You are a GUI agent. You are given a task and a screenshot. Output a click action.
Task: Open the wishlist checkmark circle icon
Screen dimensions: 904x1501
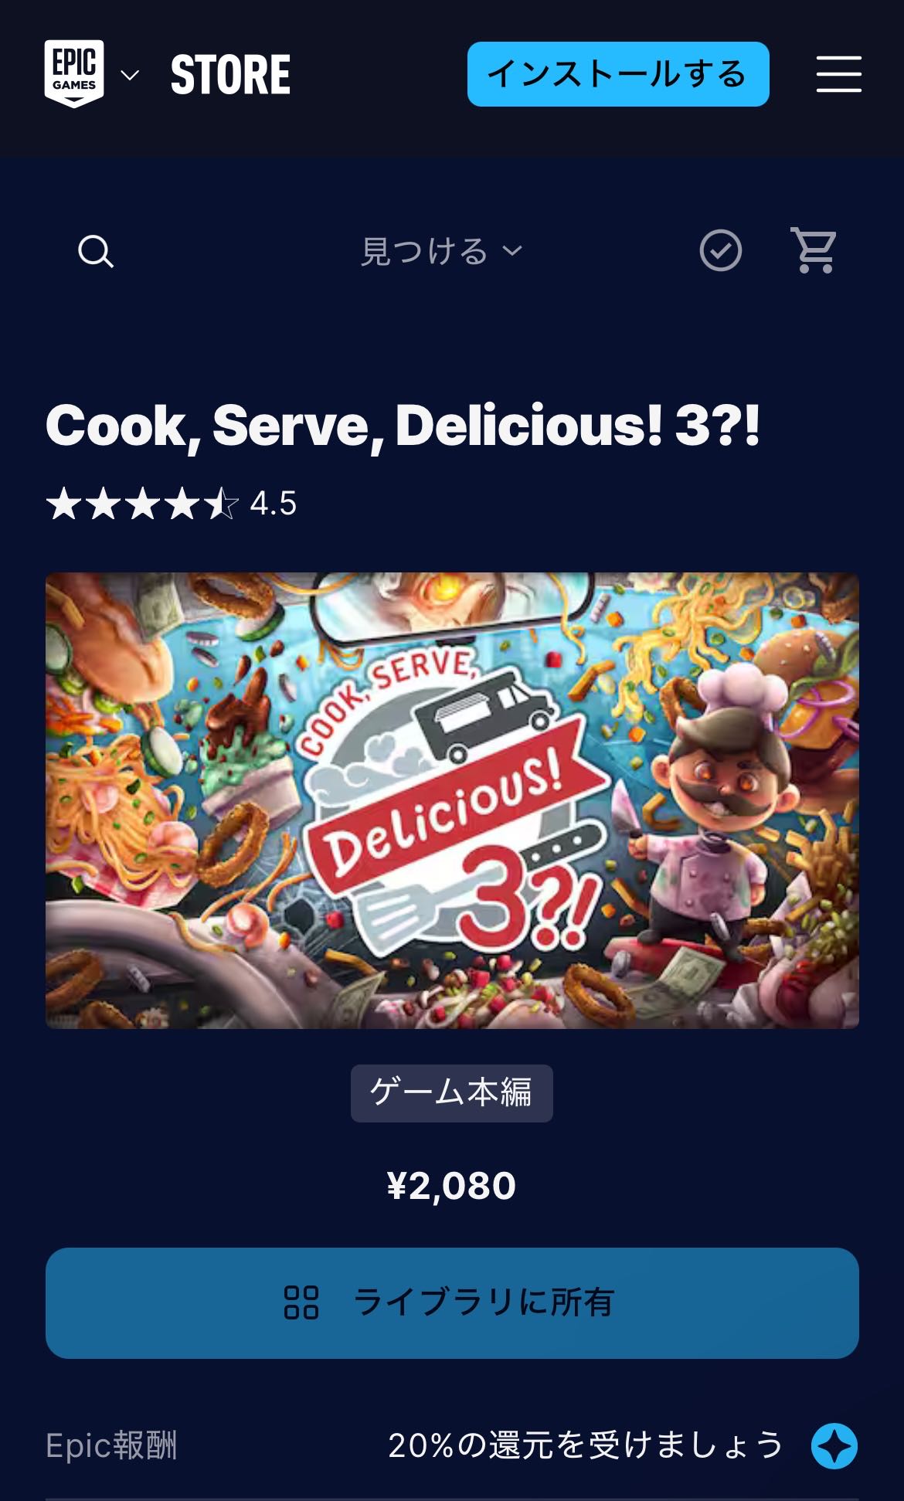tap(720, 250)
